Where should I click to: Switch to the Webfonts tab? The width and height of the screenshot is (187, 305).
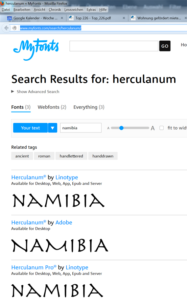(52, 107)
